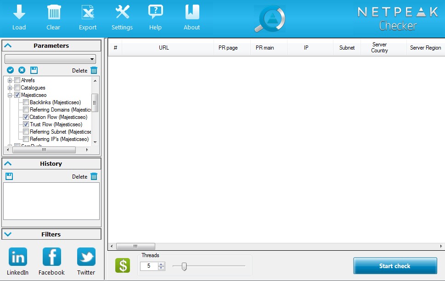Open the parameters template dropdown
The height and width of the screenshot is (281, 445).
pos(50,59)
